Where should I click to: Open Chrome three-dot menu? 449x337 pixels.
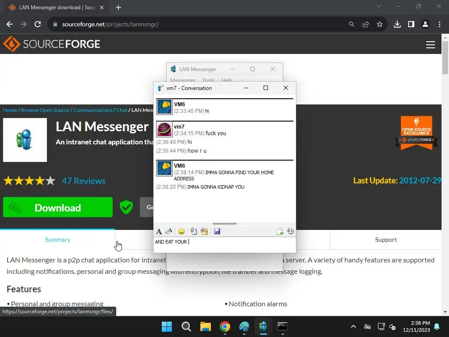click(439, 25)
